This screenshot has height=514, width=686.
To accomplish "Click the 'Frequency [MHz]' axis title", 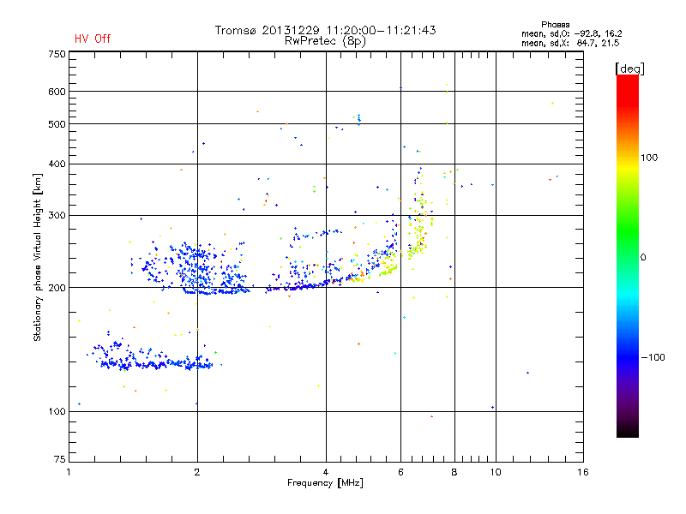I will 325,483.
